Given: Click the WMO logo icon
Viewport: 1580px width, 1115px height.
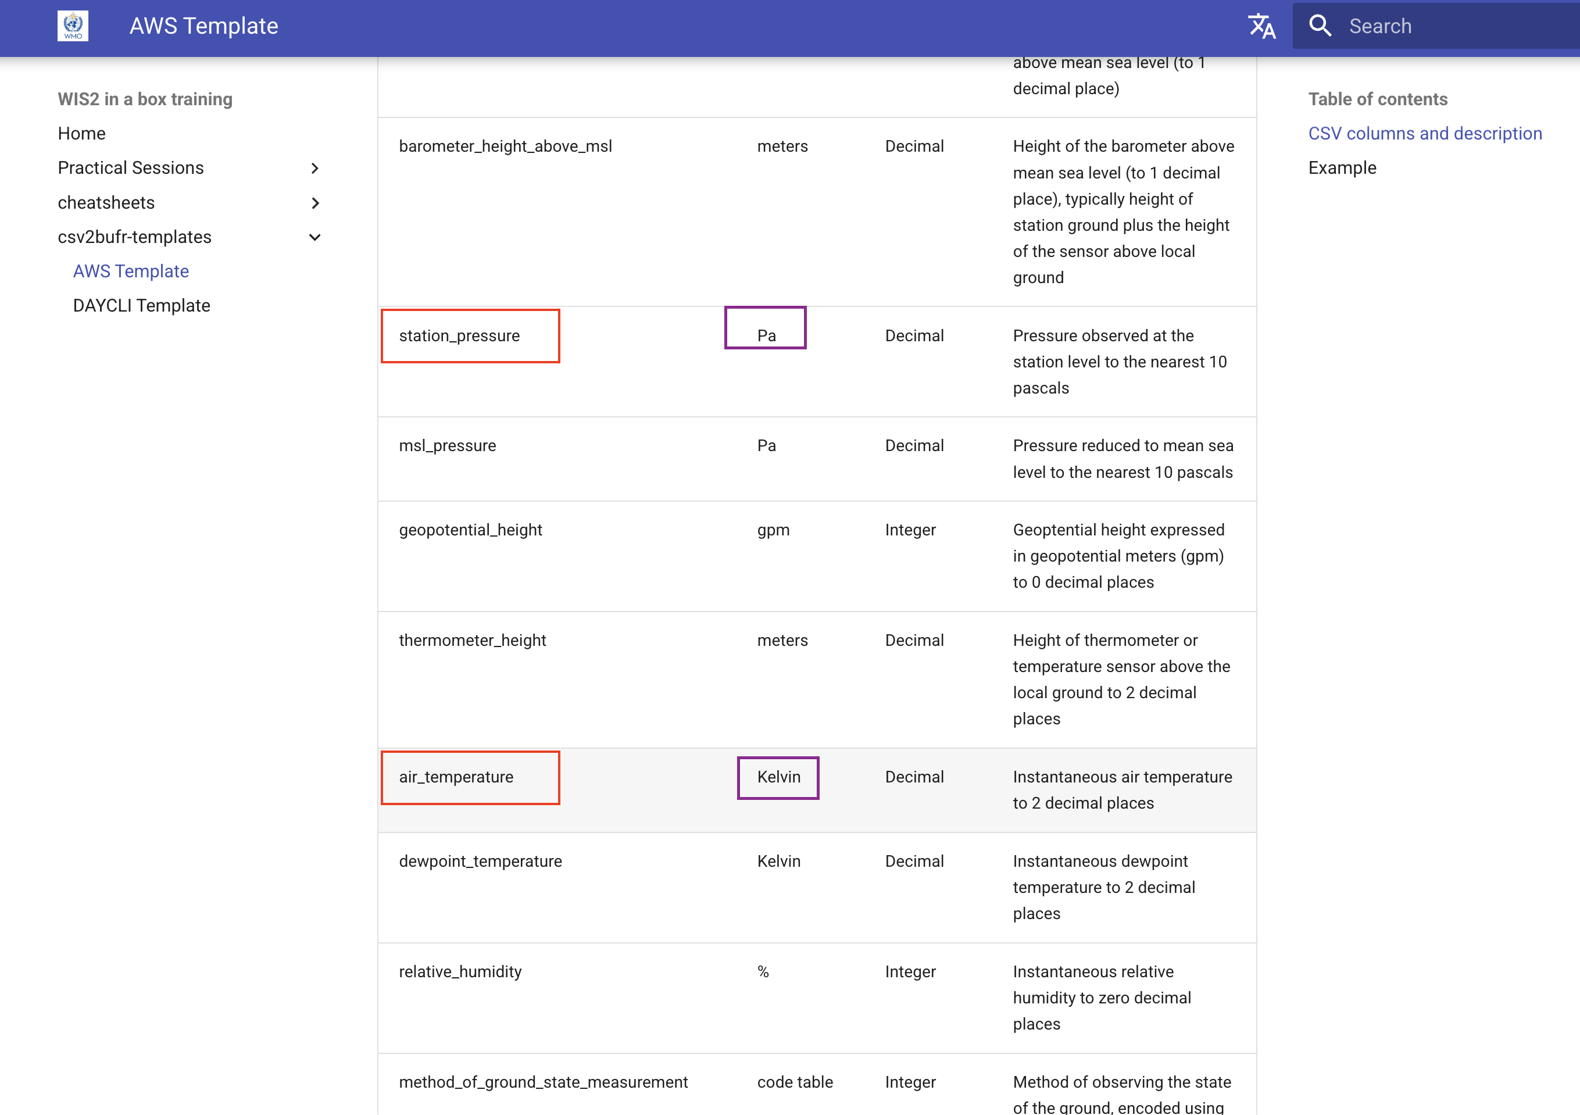Looking at the screenshot, I should pyautogui.click(x=73, y=26).
